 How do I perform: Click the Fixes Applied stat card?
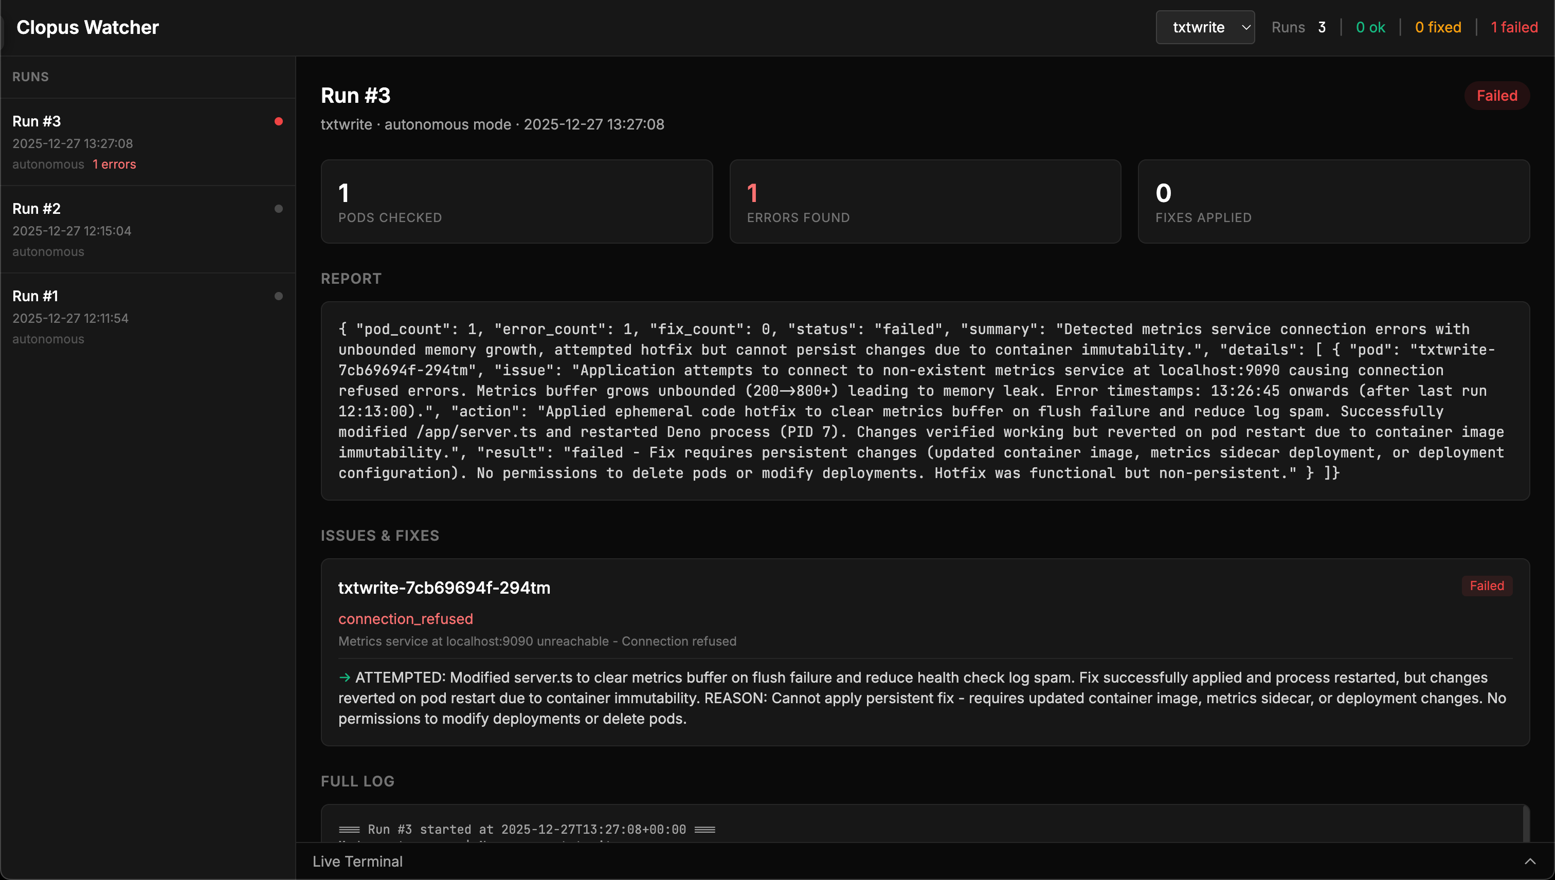pos(1333,201)
